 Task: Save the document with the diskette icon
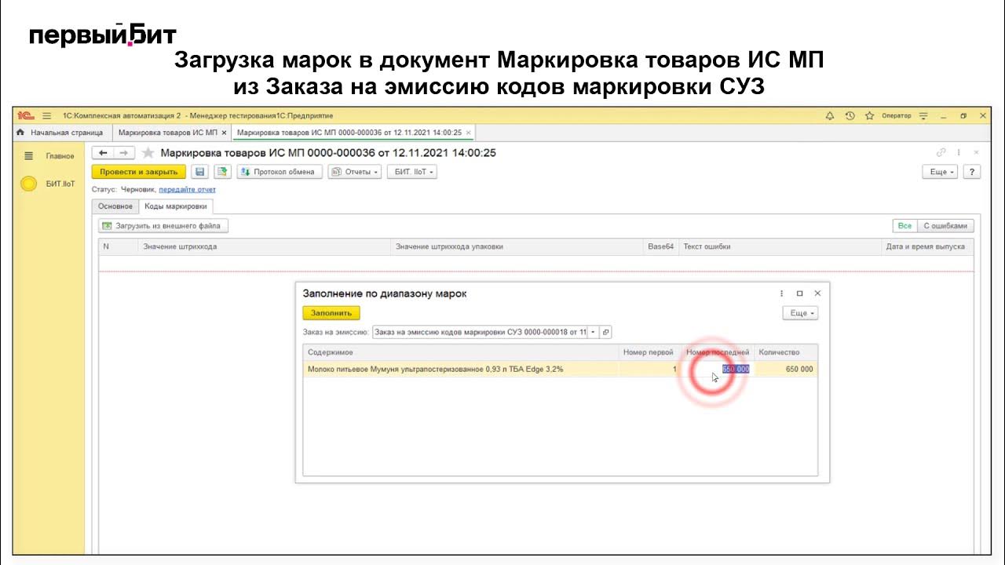[x=199, y=172]
